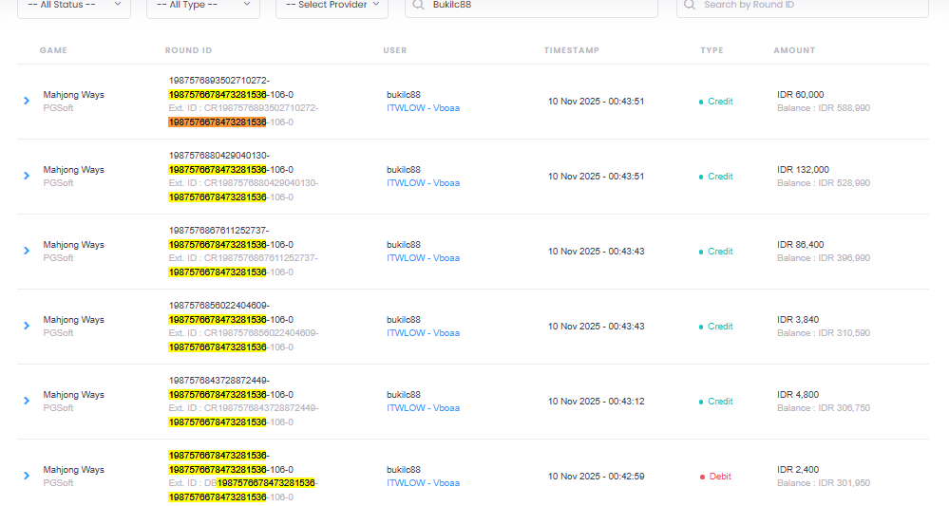Click Balance : IDR 306,750

[x=824, y=408]
